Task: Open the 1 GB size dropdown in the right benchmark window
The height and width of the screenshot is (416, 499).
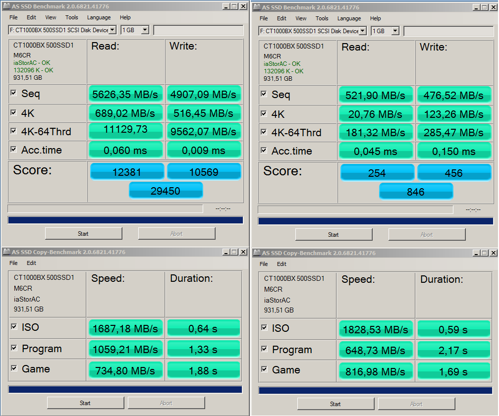Action: 395,31
